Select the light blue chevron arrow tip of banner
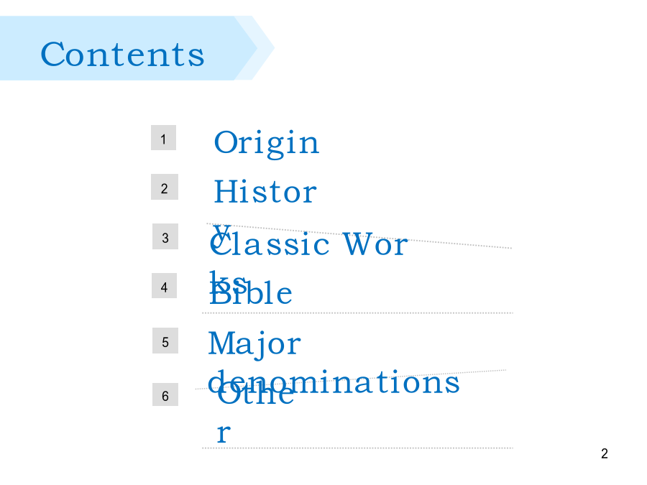647x485 pixels. (259, 48)
